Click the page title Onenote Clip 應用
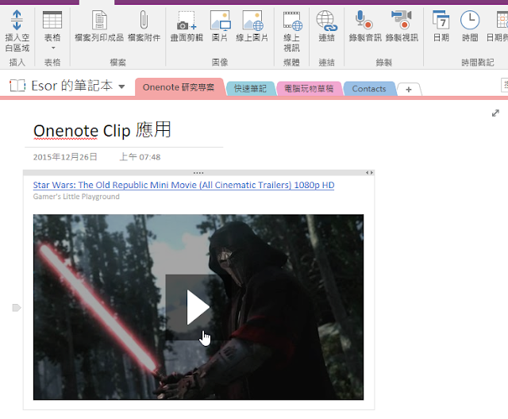Image resolution: width=508 pixels, height=419 pixels. 102,130
